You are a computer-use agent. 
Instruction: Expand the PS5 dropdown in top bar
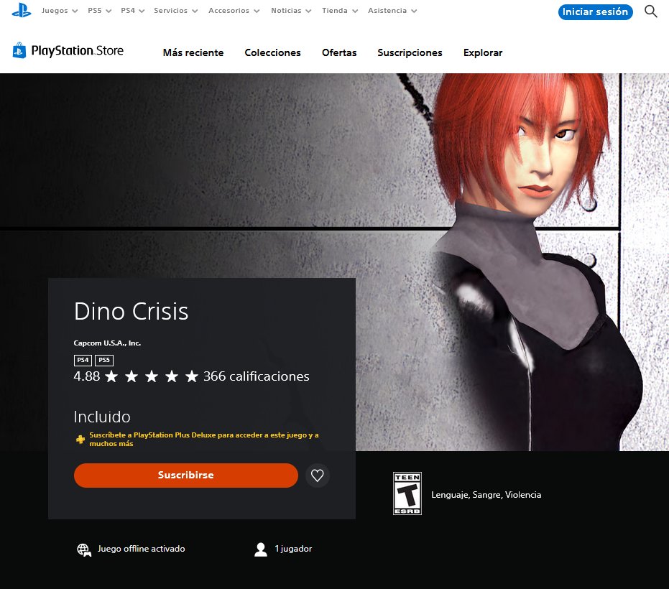click(99, 11)
